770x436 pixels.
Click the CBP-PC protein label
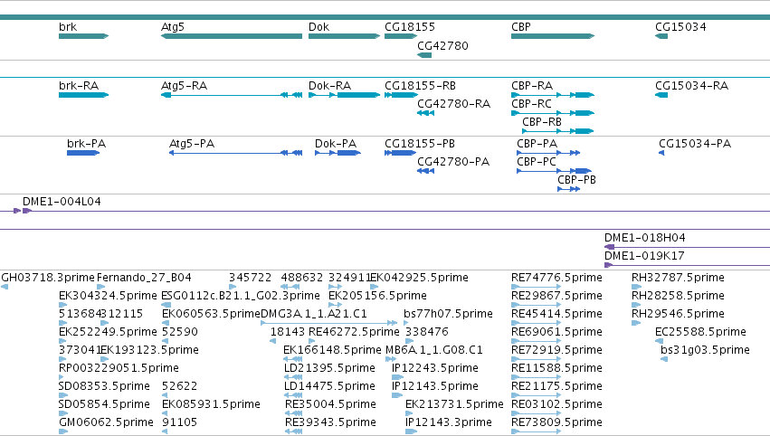click(x=537, y=162)
